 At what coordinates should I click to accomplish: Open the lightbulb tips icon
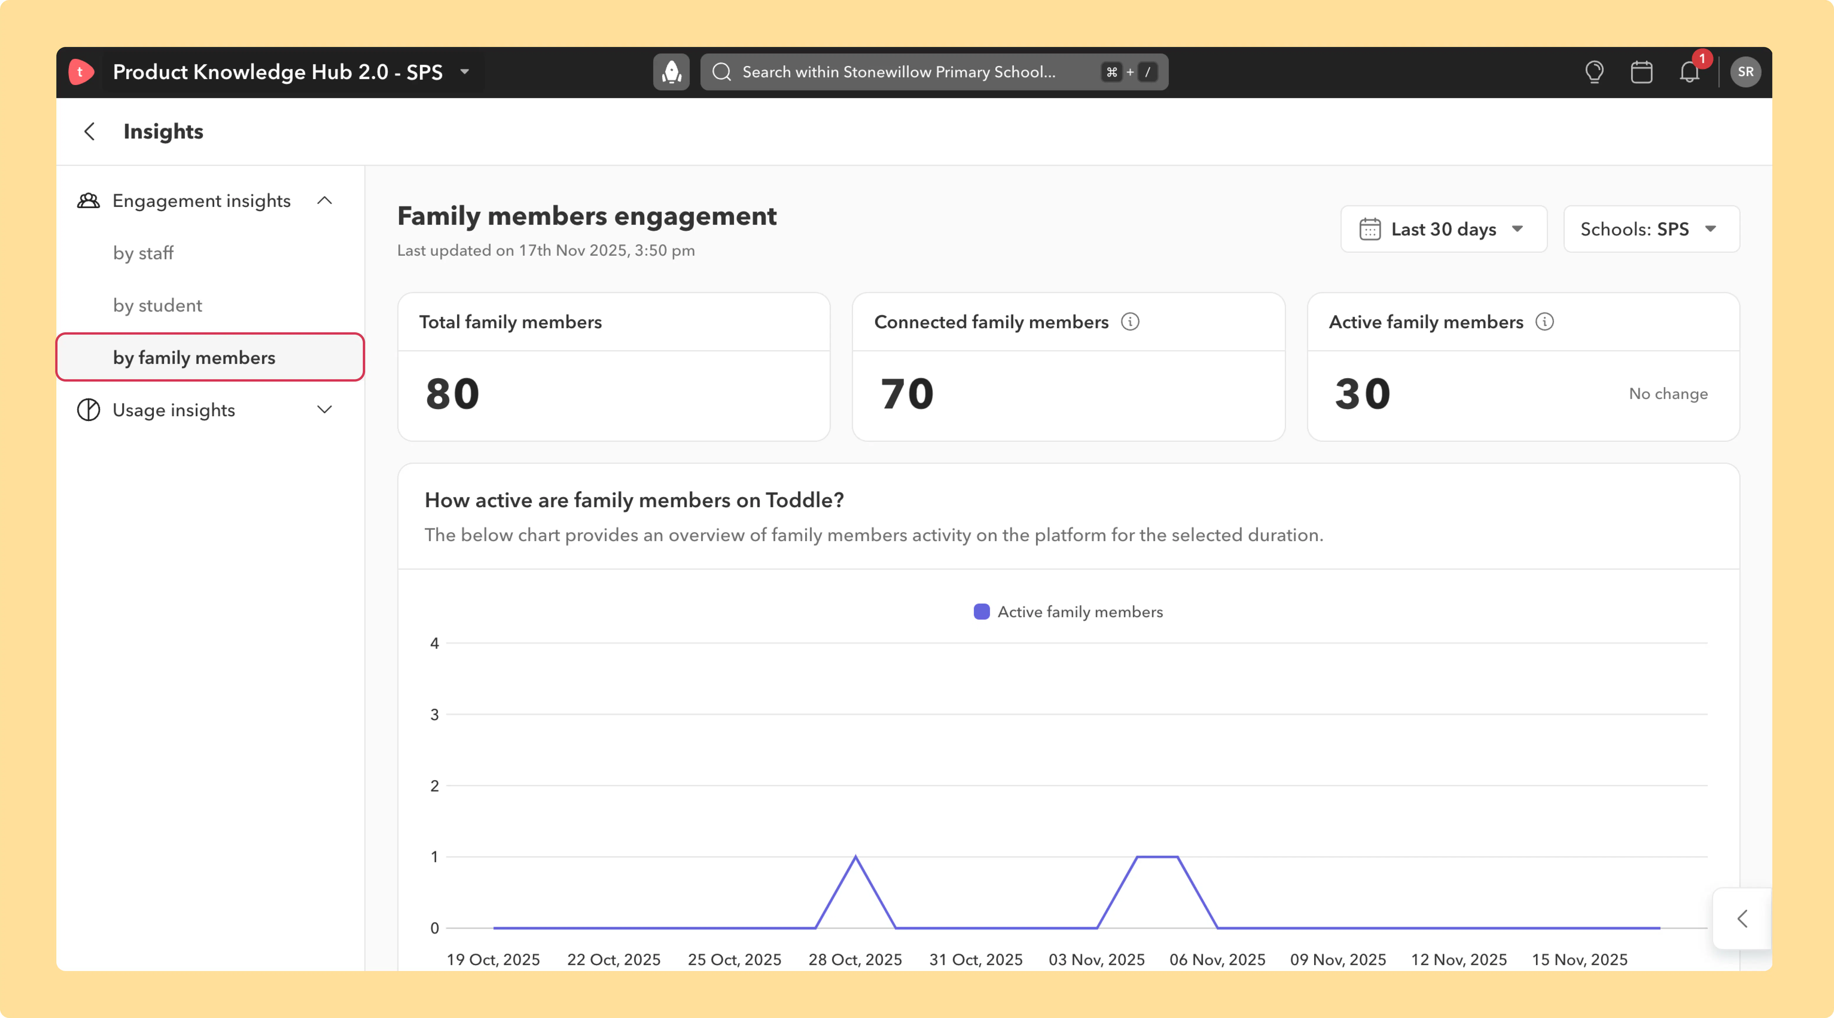(1594, 72)
